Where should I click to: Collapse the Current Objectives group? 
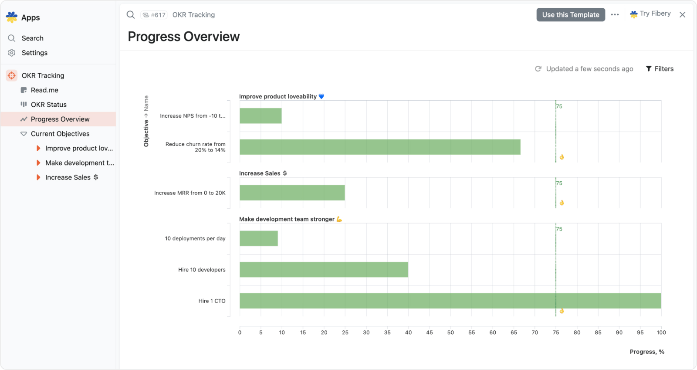click(x=24, y=134)
